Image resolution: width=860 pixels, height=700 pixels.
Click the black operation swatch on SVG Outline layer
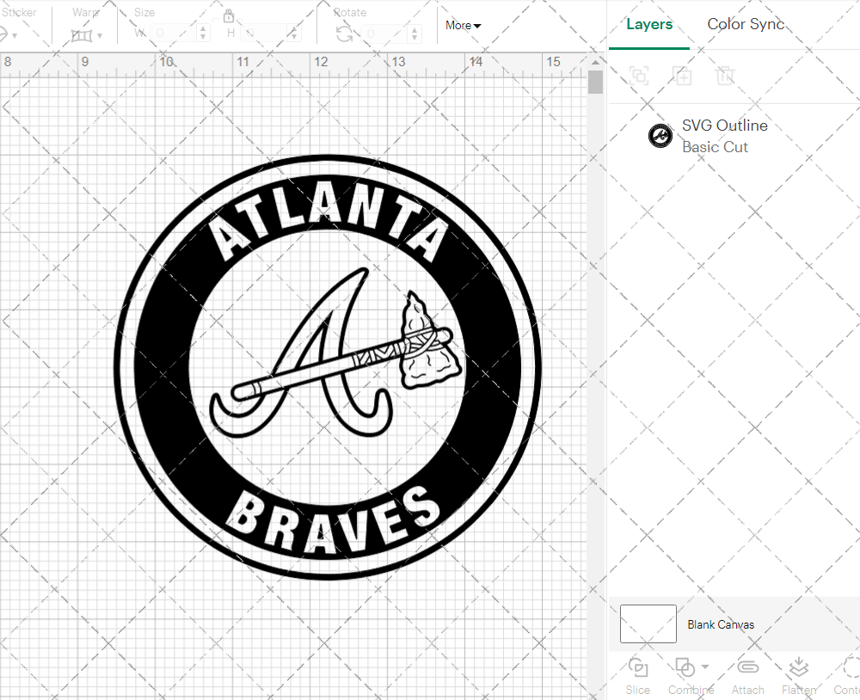coord(660,135)
